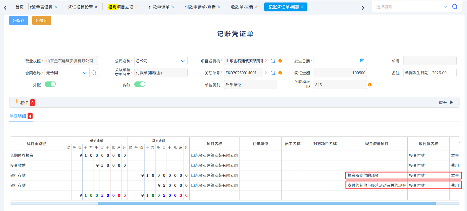This screenshot has height=211, width=467.
Task: Expand the 附件 section with 展开
Action: point(446,103)
